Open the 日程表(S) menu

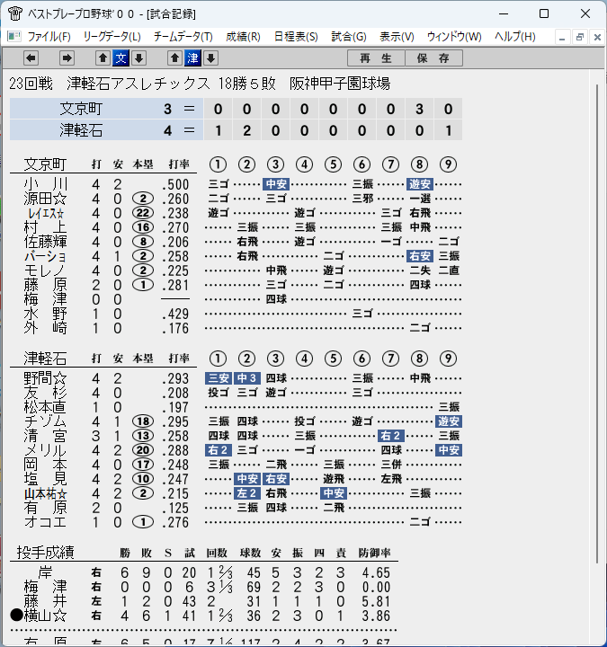tap(296, 37)
